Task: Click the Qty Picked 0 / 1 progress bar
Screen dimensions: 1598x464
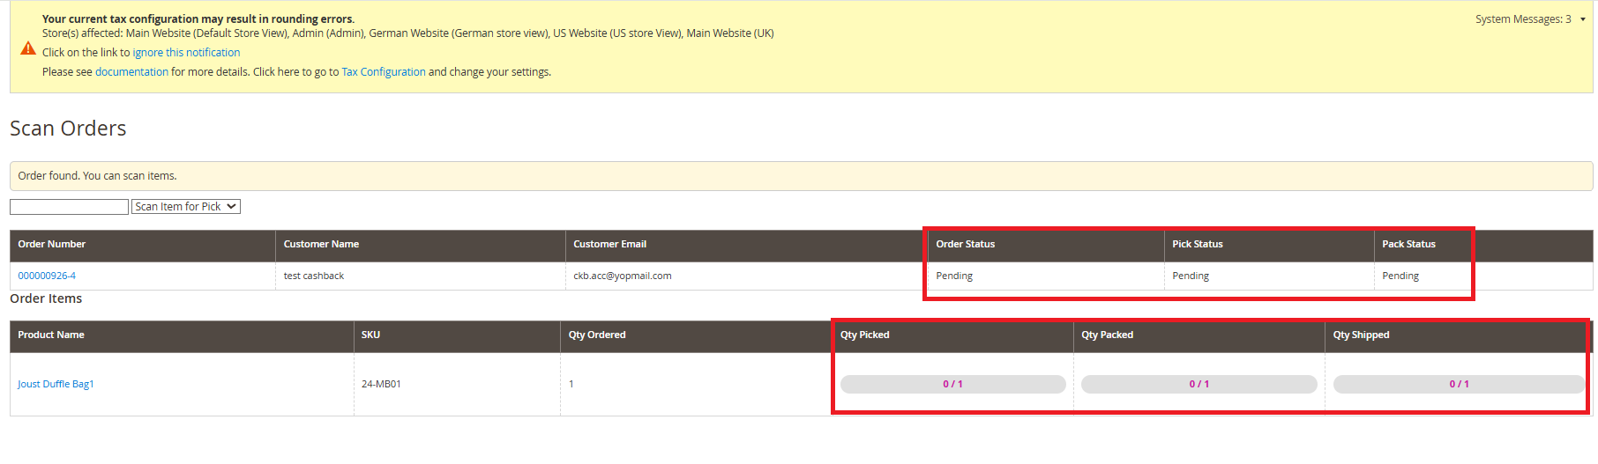Action: tap(952, 385)
